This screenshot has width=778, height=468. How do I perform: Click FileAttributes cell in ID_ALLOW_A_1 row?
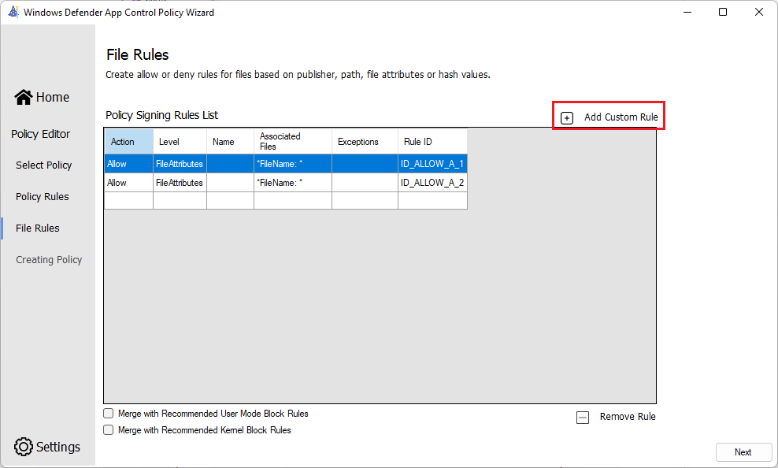tap(180, 164)
